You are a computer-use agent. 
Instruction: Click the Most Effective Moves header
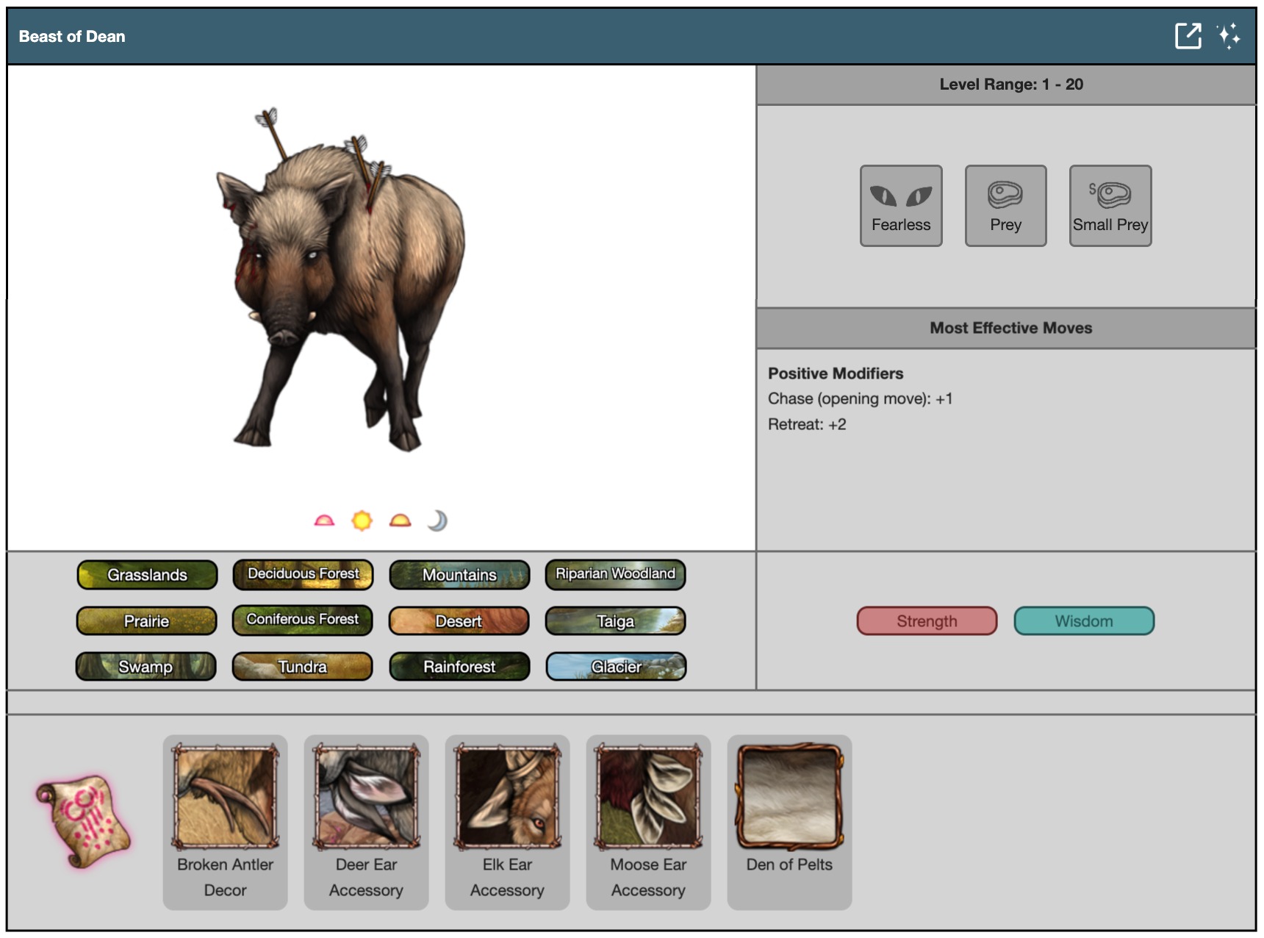tap(1010, 328)
